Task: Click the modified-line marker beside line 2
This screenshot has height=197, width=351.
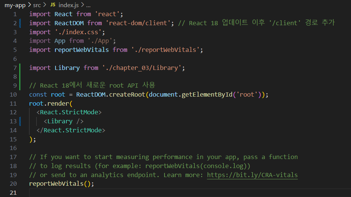Action: coord(20,23)
